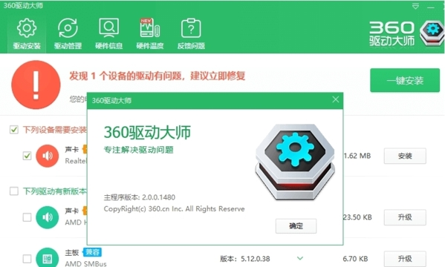
Task: Click the 兼容 tag on 主板
Action: tap(92, 252)
